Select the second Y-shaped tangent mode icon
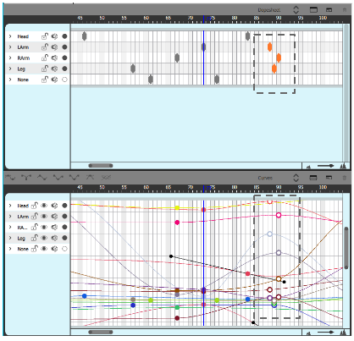Screen dimensions: 354x341 [26, 178]
